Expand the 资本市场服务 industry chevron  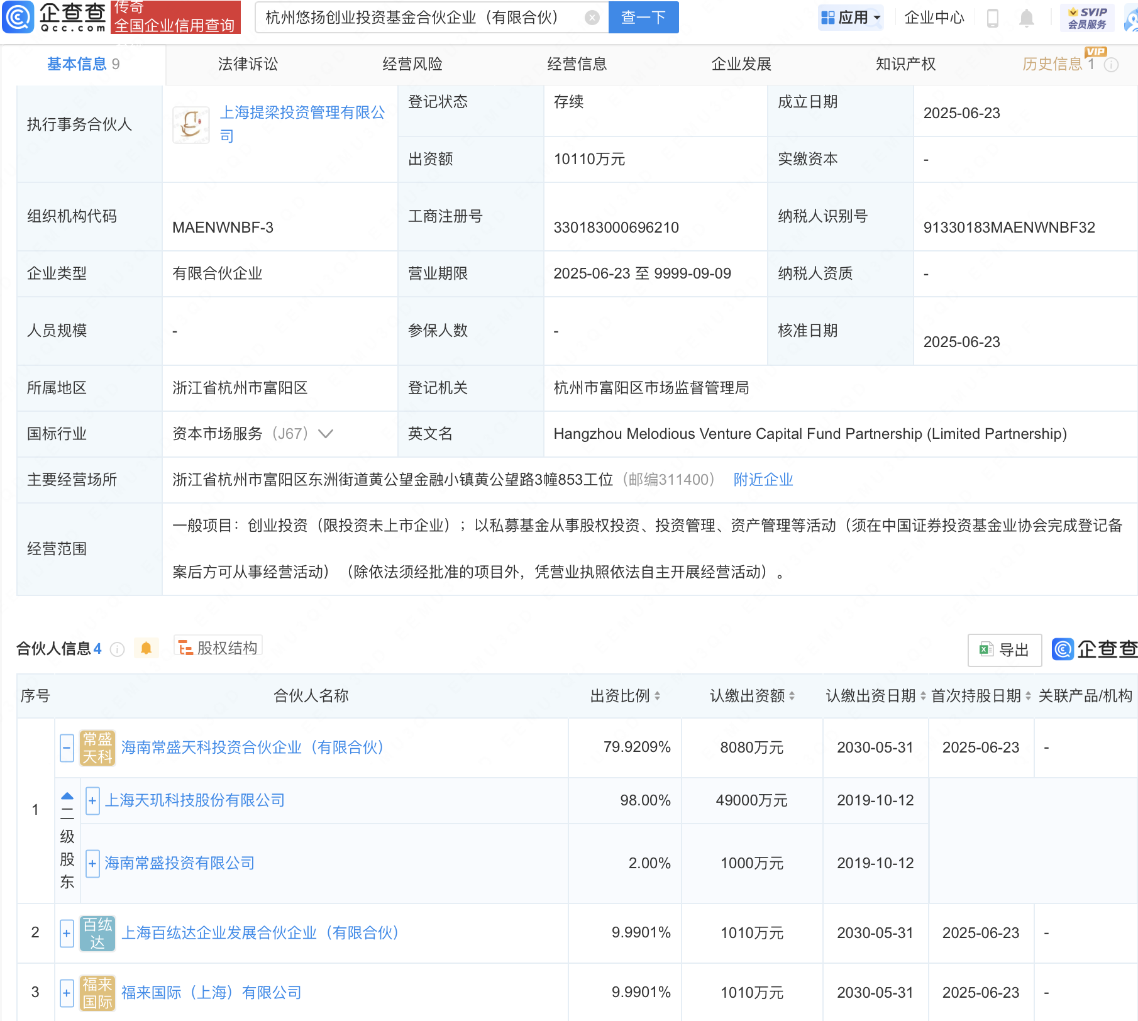(326, 434)
